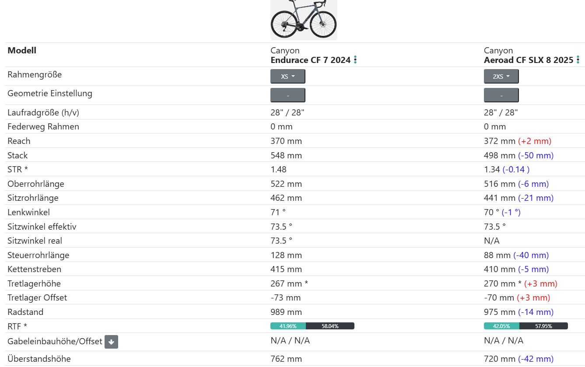The height and width of the screenshot is (367, 585).
Task: Click Endurace geometry setting button
Action: (288, 95)
